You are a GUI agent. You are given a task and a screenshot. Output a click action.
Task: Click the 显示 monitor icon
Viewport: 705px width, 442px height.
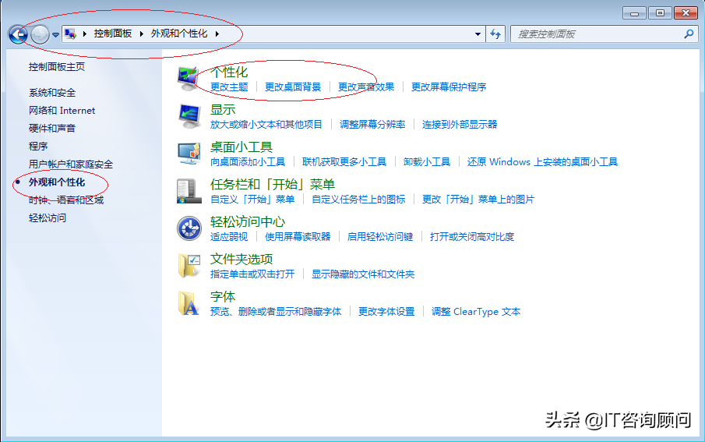(189, 116)
